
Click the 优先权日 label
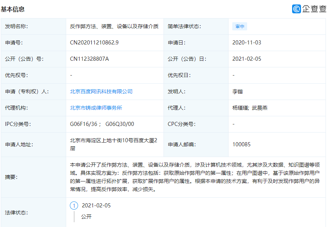179,75
